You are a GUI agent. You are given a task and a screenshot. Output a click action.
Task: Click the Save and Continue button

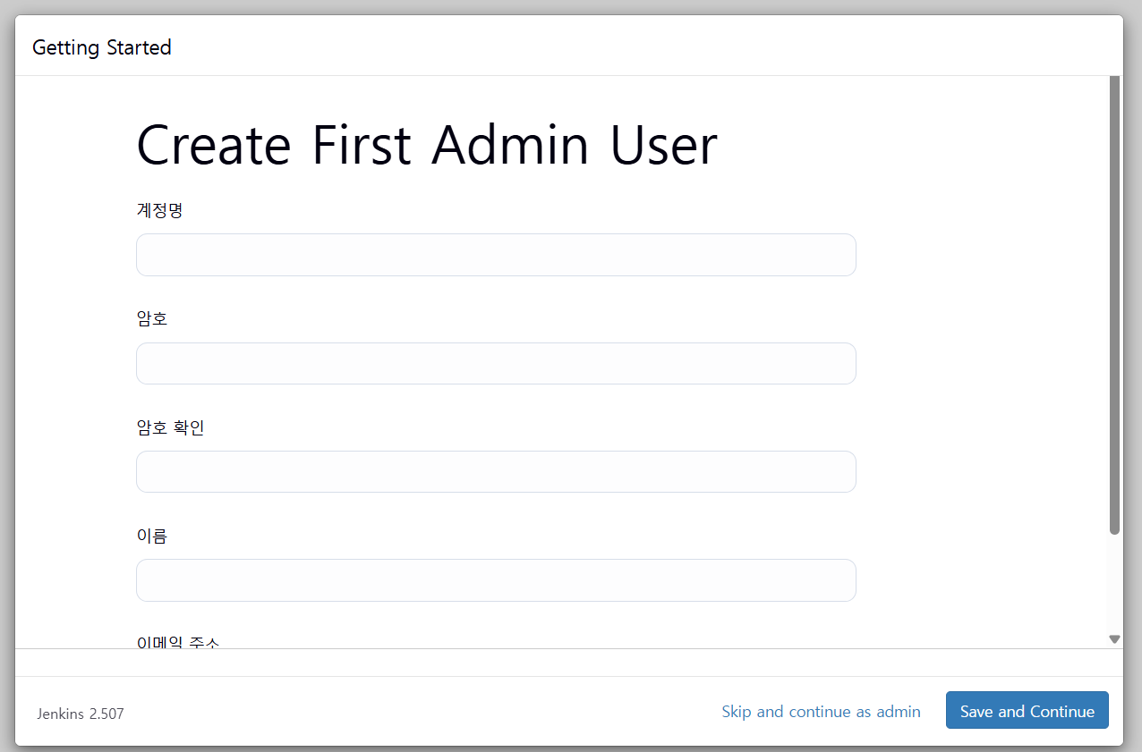(1027, 711)
